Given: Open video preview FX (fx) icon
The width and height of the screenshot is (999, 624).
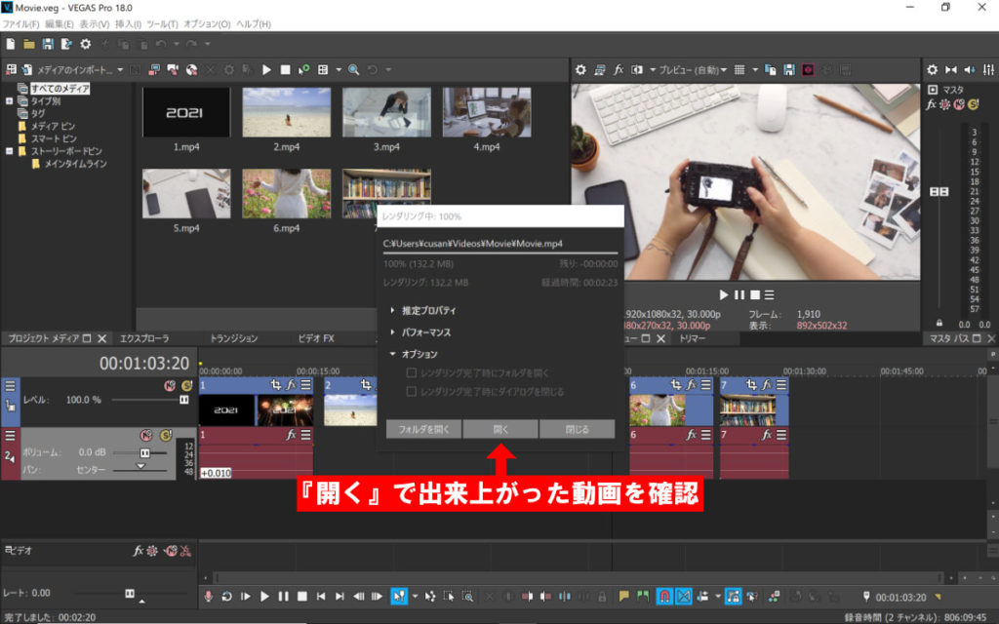Looking at the screenshot, I should point(619,70).
